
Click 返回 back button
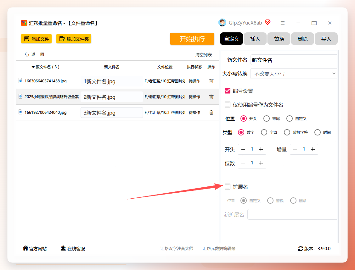point(34,54)
